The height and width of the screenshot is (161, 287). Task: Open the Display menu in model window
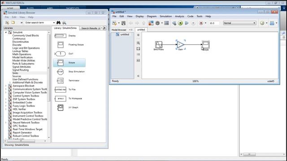click(139, 16)
